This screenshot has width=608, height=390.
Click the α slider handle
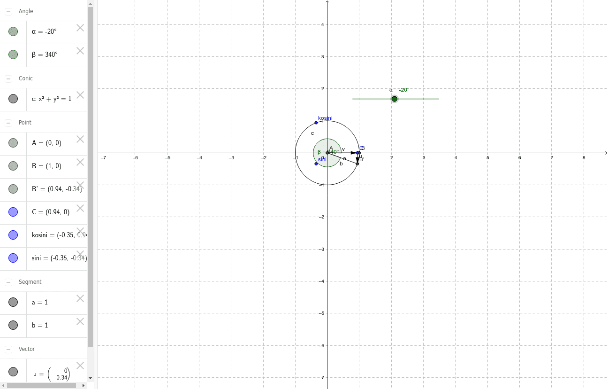point(395,99)
